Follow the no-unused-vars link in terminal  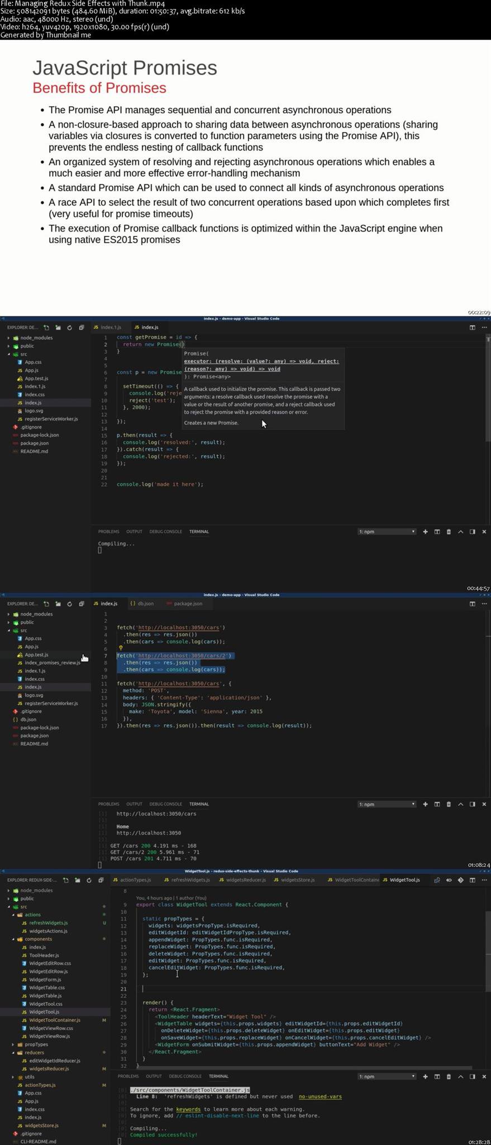tap(320, 1097)
